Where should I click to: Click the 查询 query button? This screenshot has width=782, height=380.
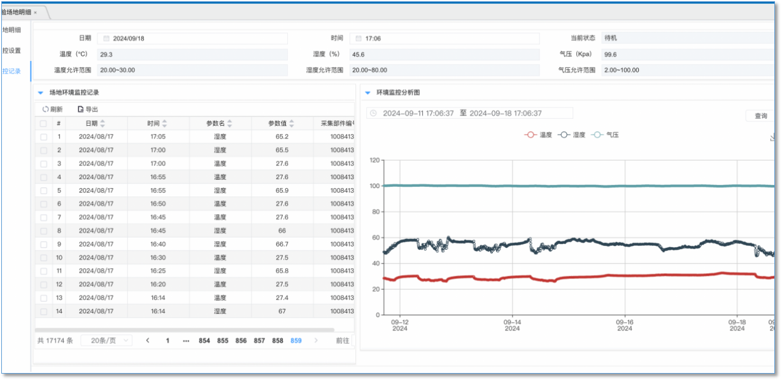point(760,116)
